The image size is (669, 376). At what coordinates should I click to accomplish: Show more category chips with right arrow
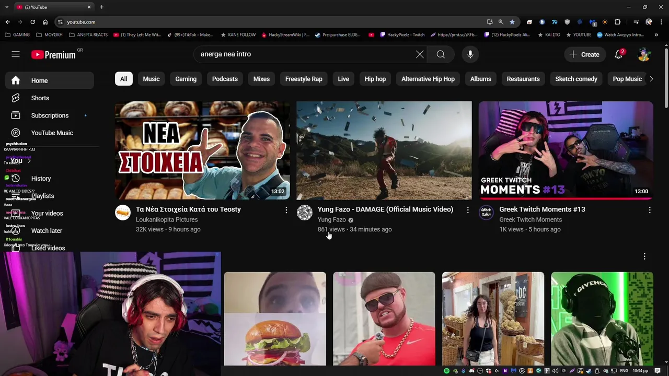pyautogui.click(x=651, y=79)
